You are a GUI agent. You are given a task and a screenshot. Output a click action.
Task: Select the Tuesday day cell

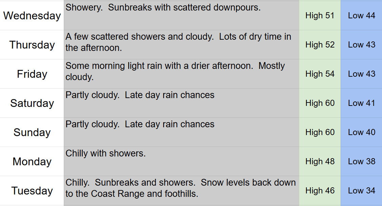pyautogui.click(x=32, y=191)
